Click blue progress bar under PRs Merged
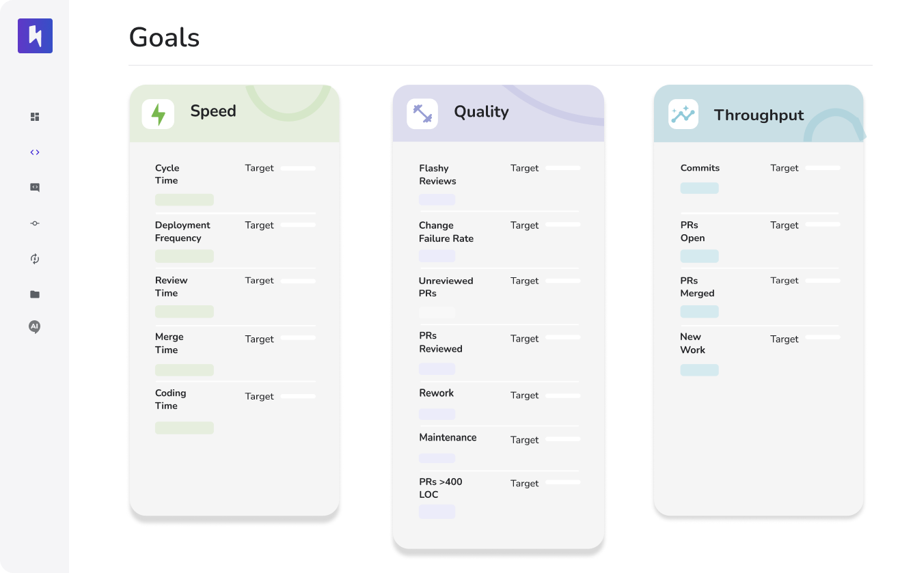The width and height of the screenshot is (913, 573). coord(699,311)
